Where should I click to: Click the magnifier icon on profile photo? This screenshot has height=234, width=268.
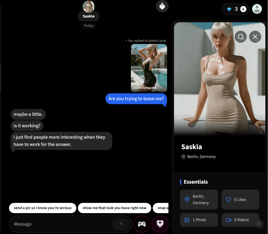click(x=241, y=37)
